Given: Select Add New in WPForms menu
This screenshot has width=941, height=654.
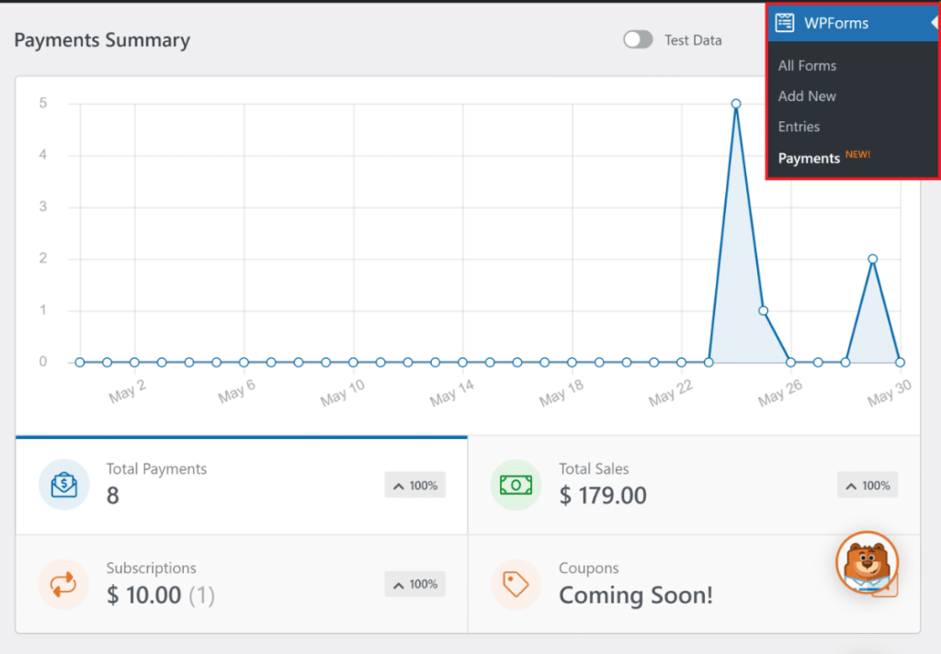Looking at the screenshot, I should 807,96.
